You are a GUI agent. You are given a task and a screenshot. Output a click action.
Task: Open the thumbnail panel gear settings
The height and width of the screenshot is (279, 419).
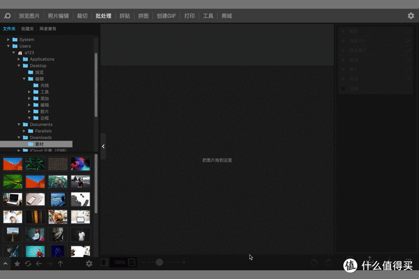click(89, 264)
